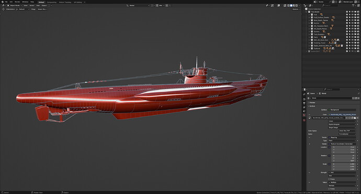
Task: Switch to the UV Editing workspace tab
Action: [x=78, y=2]
